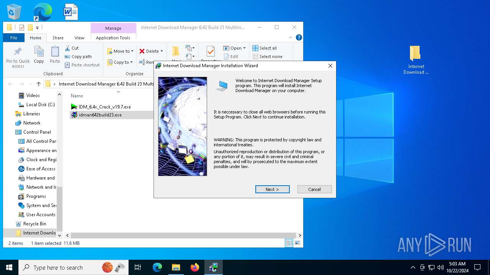This screenshot has width=490, height=275.
Task: Open the Move to dropdown
Action: 120,51
